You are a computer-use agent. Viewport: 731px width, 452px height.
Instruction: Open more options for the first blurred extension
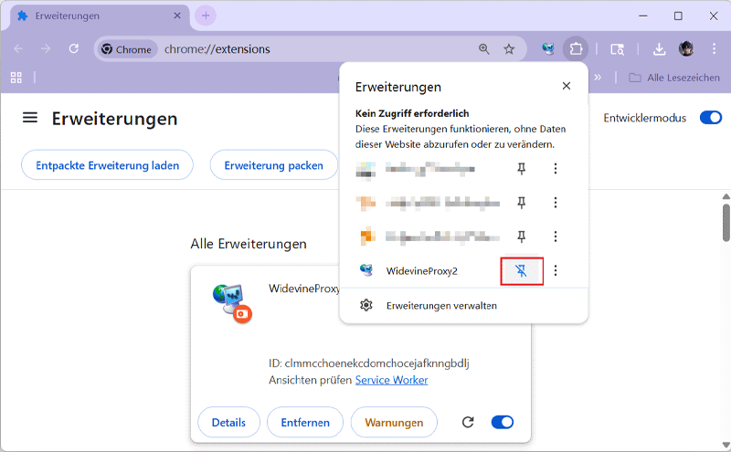coord(556,169)
